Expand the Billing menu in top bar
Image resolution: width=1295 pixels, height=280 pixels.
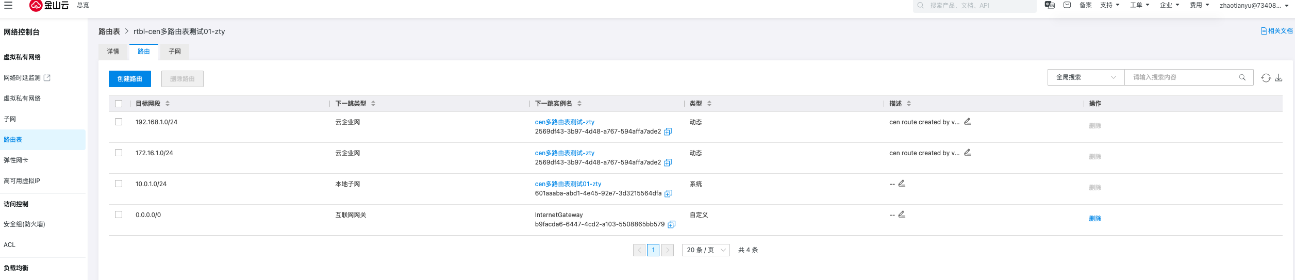(1200, 5)
